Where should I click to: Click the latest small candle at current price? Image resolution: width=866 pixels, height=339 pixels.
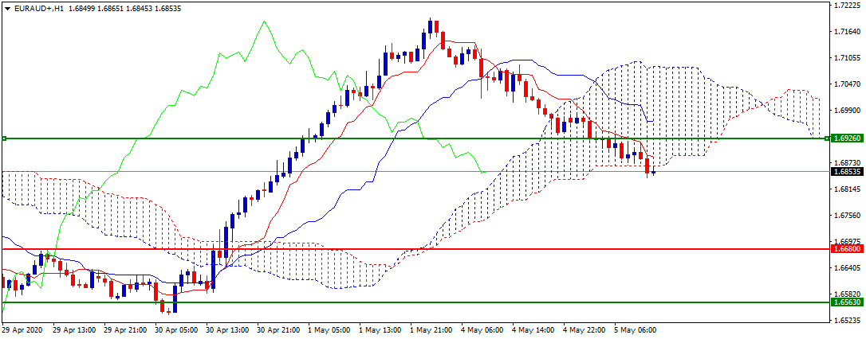pos(654,173)
